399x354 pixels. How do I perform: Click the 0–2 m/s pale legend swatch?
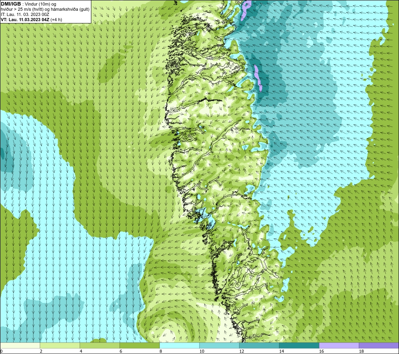20,346
